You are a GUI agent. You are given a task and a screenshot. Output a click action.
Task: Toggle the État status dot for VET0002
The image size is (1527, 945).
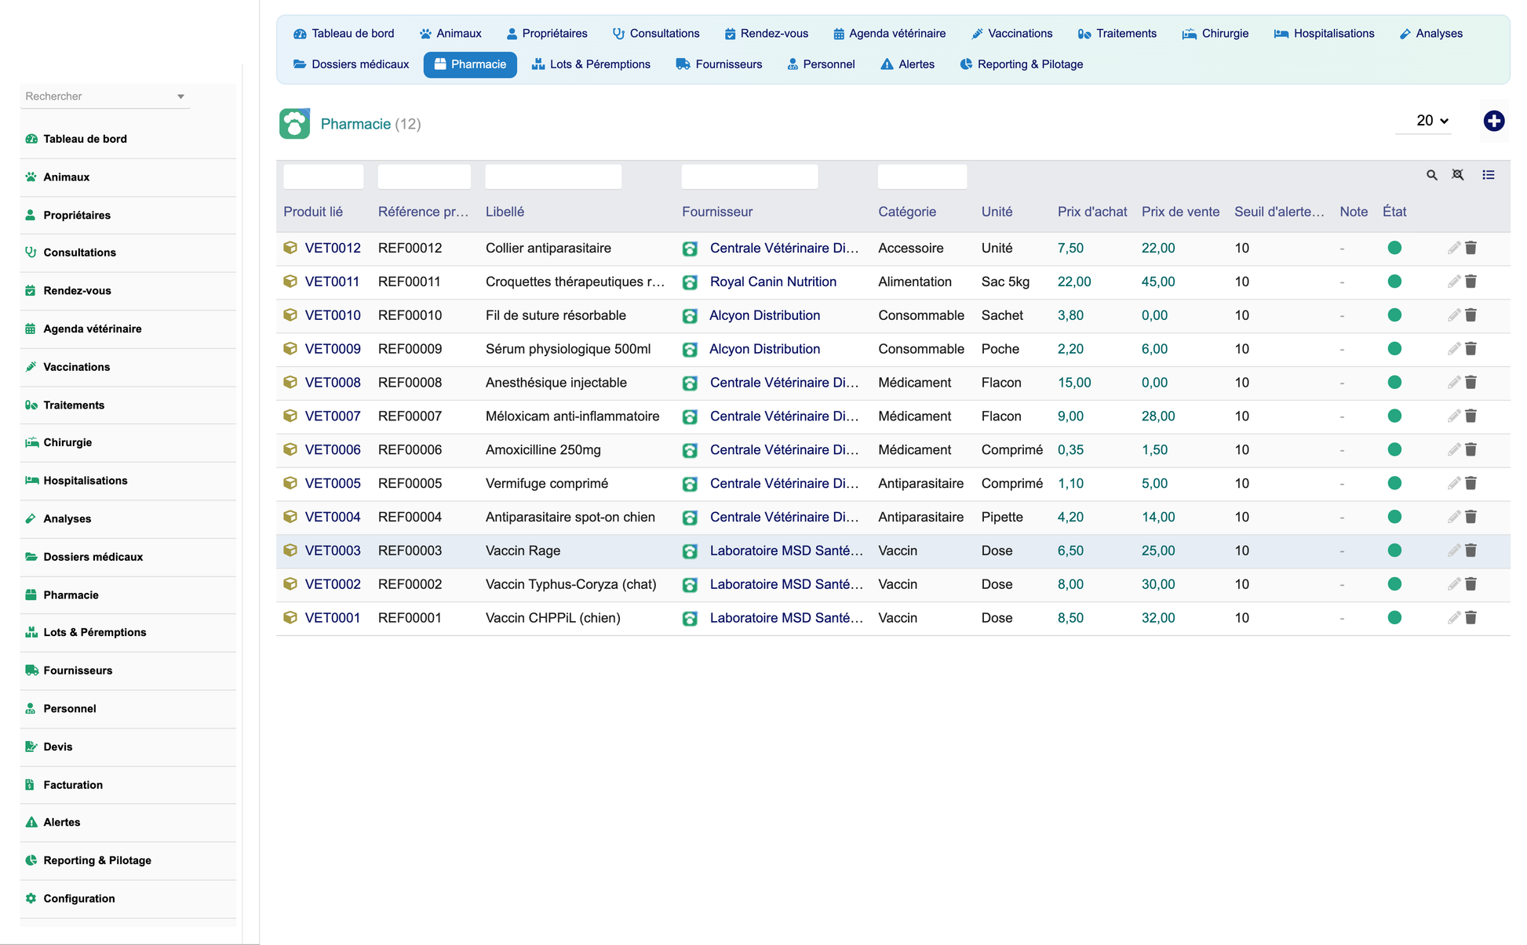[x=1394, y=584]
